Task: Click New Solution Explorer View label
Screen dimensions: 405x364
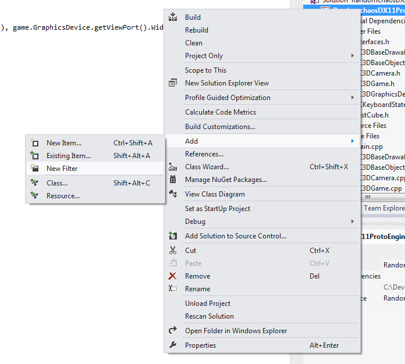Action: tap(227, 83)
